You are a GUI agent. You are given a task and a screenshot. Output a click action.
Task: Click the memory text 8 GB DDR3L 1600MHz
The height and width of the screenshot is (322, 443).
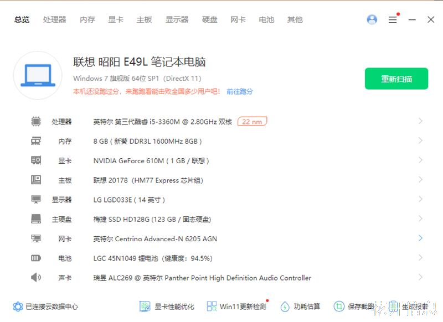[x=147, y=141]
